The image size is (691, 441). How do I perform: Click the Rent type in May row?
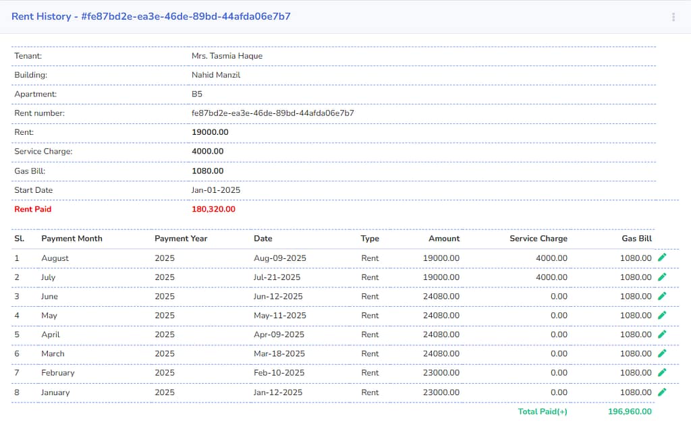[370, 316]
